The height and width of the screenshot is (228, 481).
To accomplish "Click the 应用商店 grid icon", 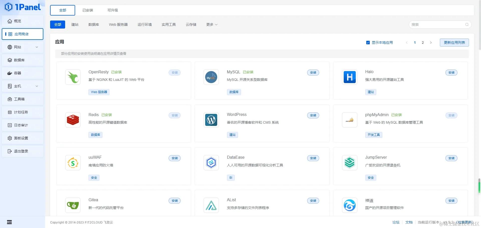I will coord(10,34).
